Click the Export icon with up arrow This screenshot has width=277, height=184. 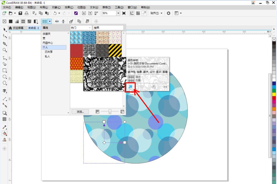(x=90, y=13)
